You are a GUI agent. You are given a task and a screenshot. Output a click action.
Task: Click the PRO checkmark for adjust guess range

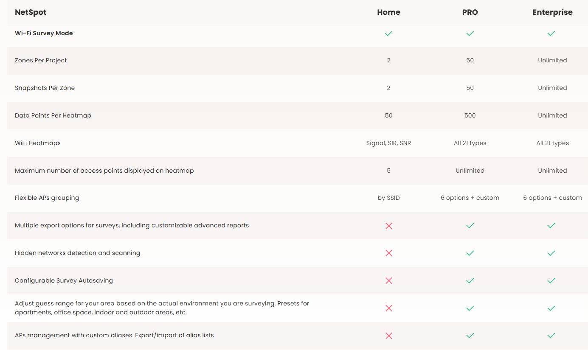(470, 308)
